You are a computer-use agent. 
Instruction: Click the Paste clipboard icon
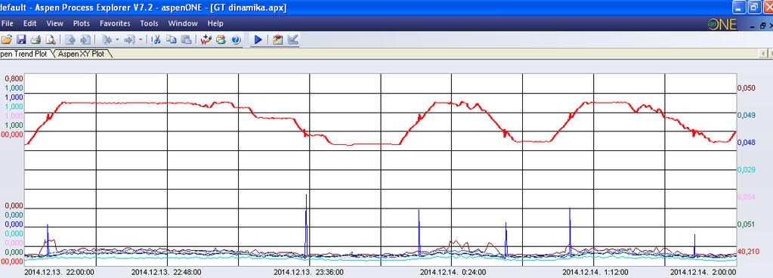click(186, 40)
